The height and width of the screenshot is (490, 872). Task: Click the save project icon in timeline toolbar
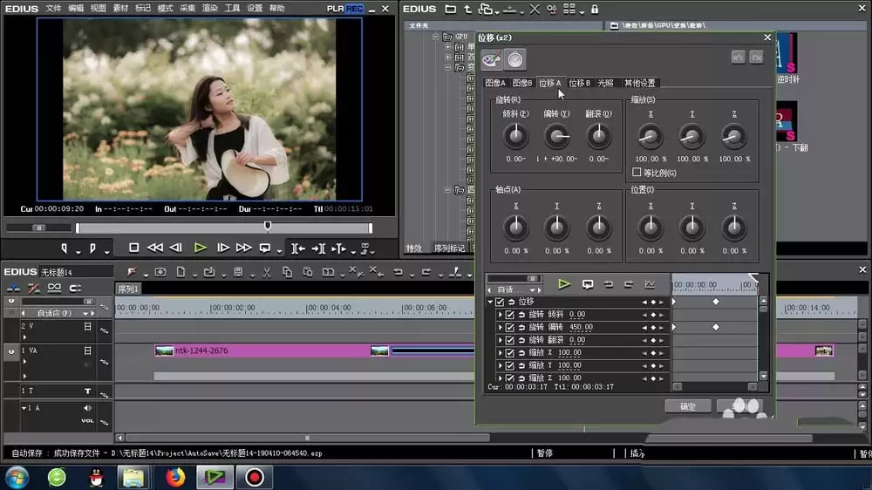point(238,272)
